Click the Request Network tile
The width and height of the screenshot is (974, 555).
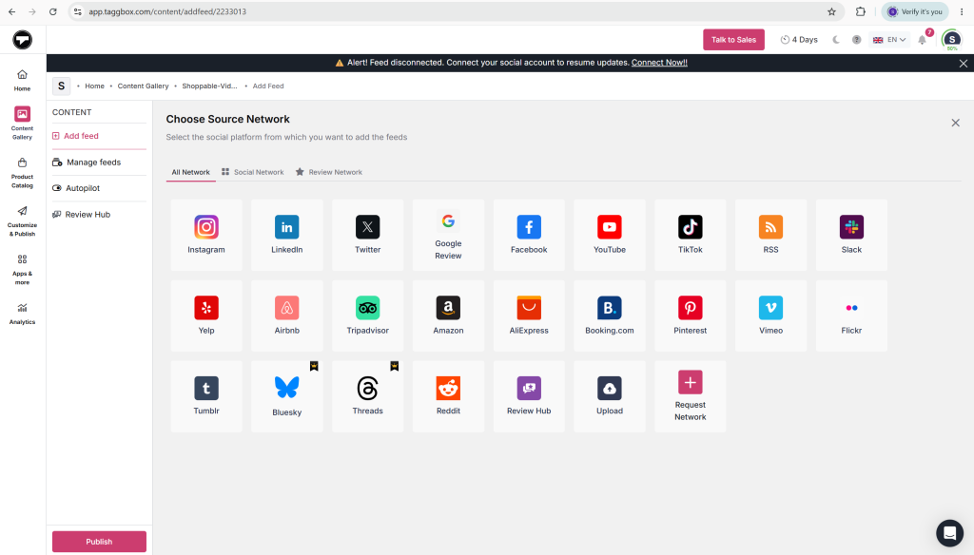pyautogui.click(x=691, y=396)
